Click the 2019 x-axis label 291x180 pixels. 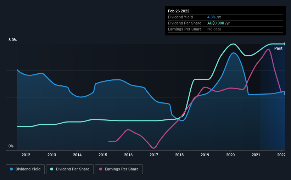[205, 155]
